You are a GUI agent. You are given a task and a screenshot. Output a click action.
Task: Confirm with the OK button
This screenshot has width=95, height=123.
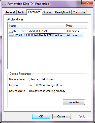click(41, 116)
